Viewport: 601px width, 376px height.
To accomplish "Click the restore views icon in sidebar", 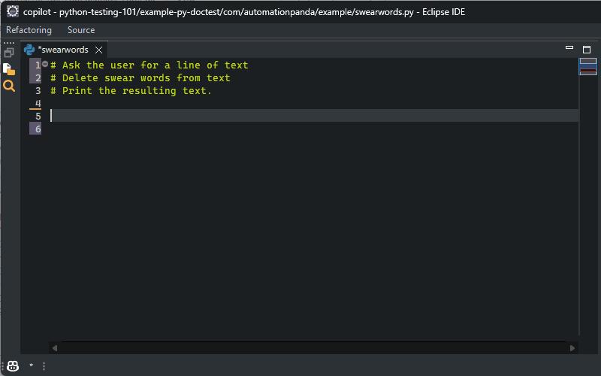I will point(9,53).
